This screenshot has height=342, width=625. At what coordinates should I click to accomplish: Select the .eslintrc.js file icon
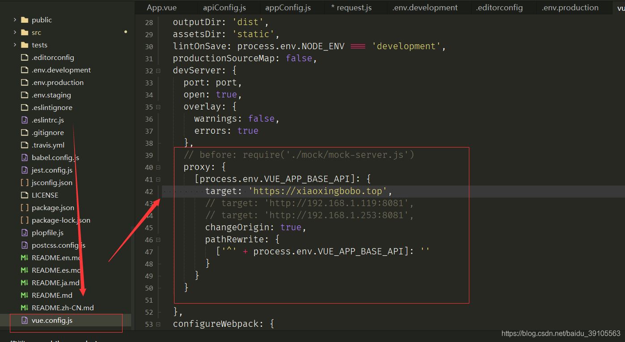point(25,120)
